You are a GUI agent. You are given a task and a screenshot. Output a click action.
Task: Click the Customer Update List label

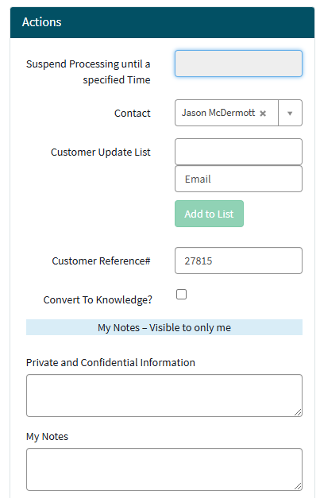(101, 152)
